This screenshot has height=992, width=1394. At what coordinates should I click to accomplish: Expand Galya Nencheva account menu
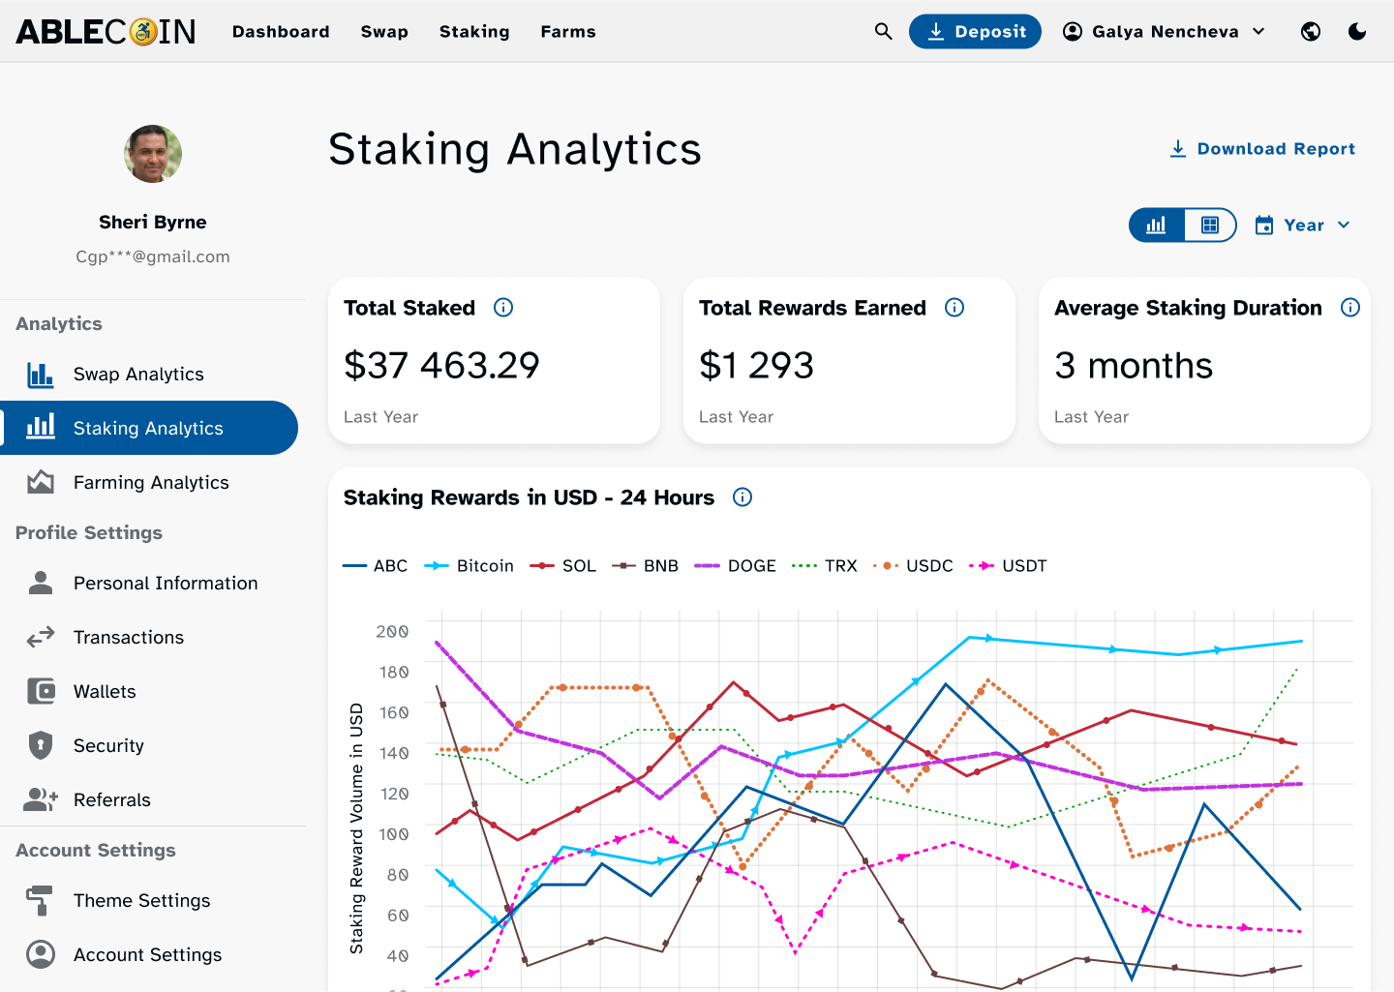[1165, 31]
